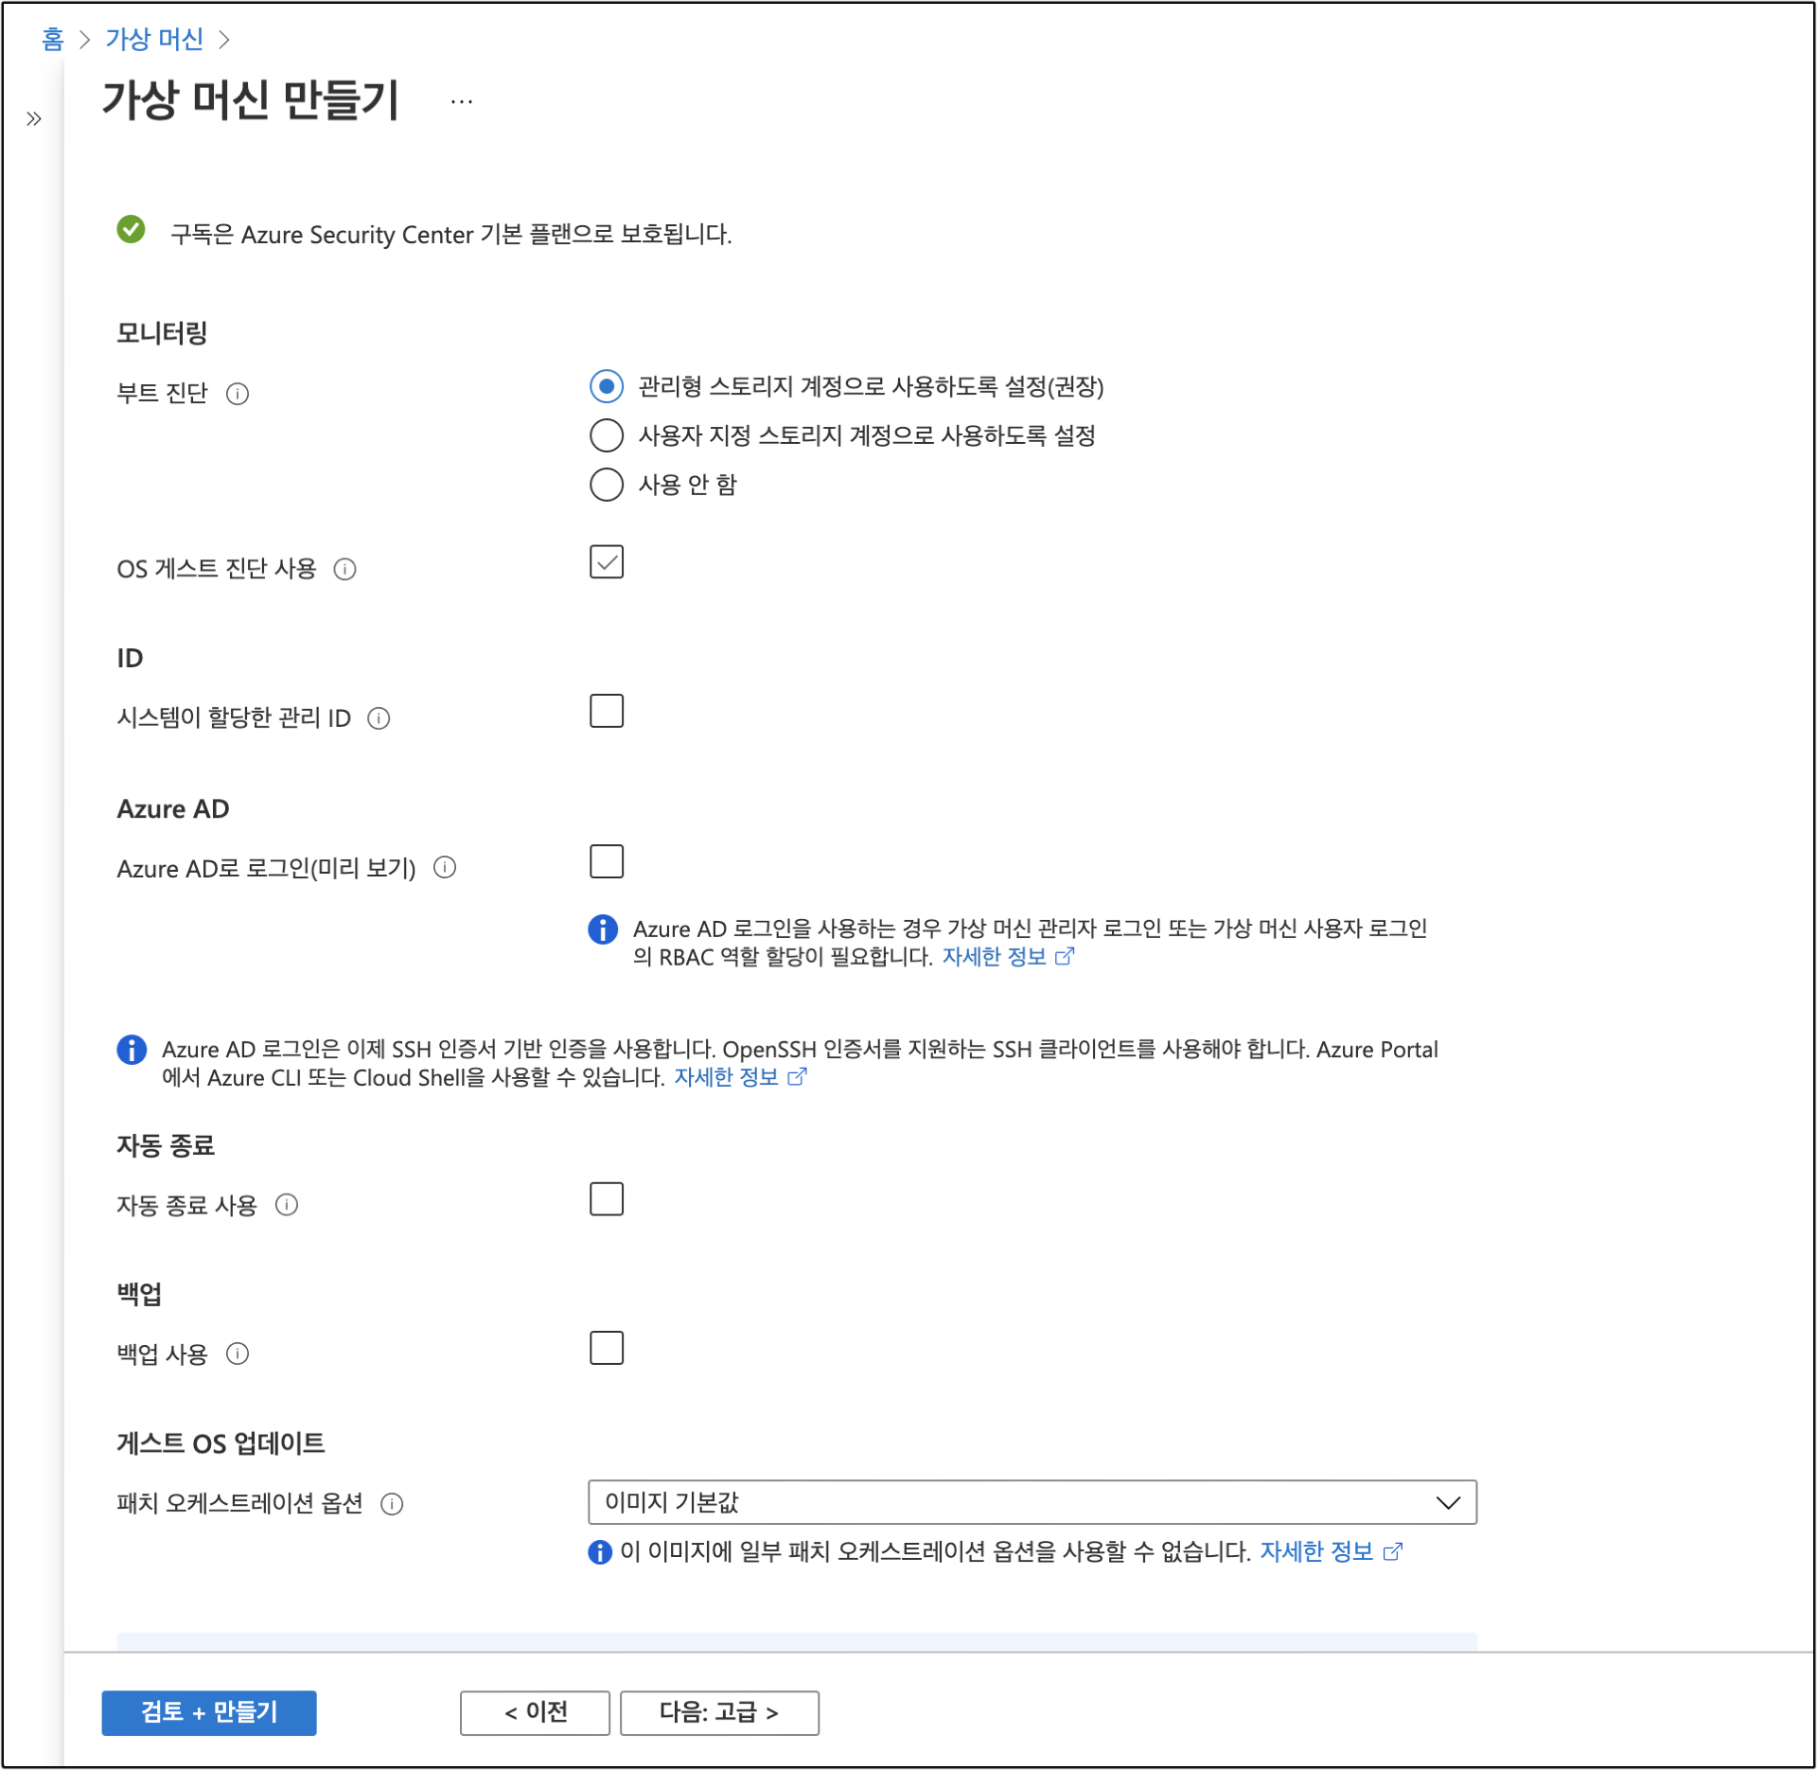Expand the collapsed left sidebar chevron

click(x=34, y=118)
